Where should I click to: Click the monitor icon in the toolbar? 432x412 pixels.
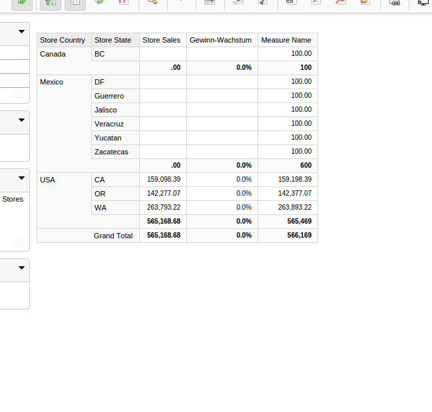point(423,2)
